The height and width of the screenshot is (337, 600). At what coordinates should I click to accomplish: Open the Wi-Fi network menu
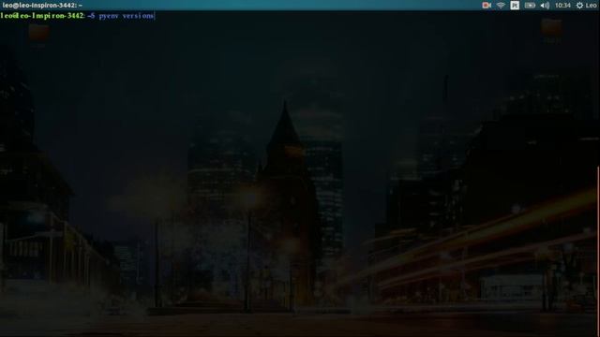[501, 6]
